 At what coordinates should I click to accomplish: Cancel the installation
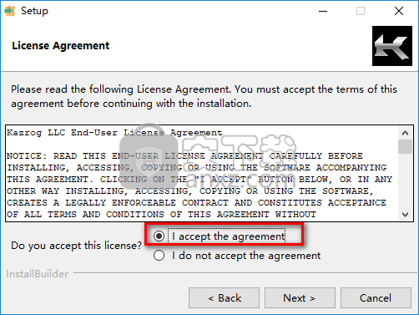(x=376, y=298)
